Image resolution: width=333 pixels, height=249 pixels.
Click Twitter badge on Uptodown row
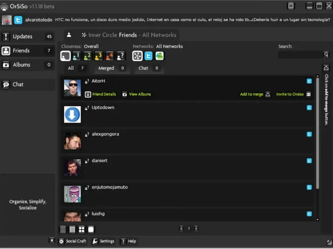[309, 108]
